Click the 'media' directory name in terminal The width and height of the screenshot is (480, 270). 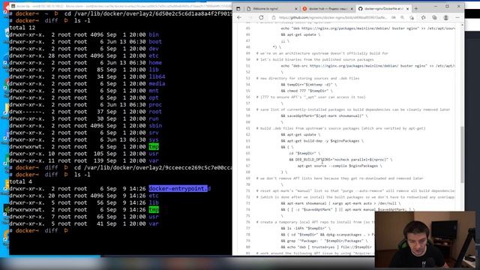[x=157, y=83]
